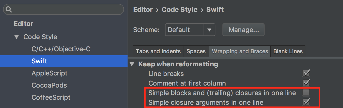Switch to the Spaces tab

coord(196,51)
